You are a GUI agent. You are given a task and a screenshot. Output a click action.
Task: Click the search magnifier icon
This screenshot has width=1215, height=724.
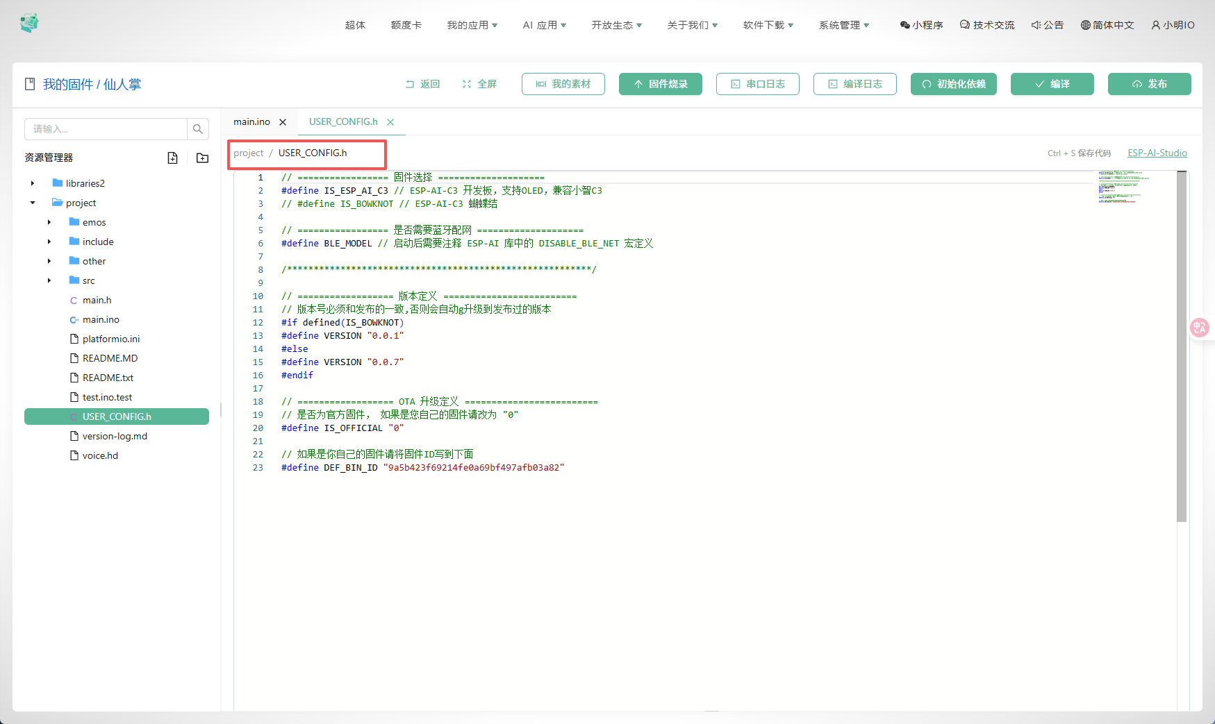[198, 129]
